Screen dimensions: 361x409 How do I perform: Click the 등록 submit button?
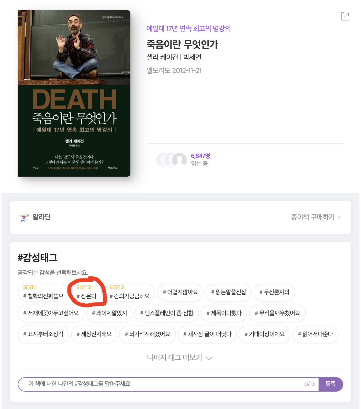point(331,384)
